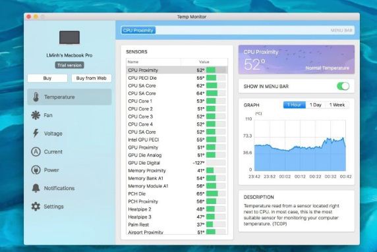The height and width of the screenshot is (252, 377).
Task: Select the Memory Proximity row
Action: 177,170
